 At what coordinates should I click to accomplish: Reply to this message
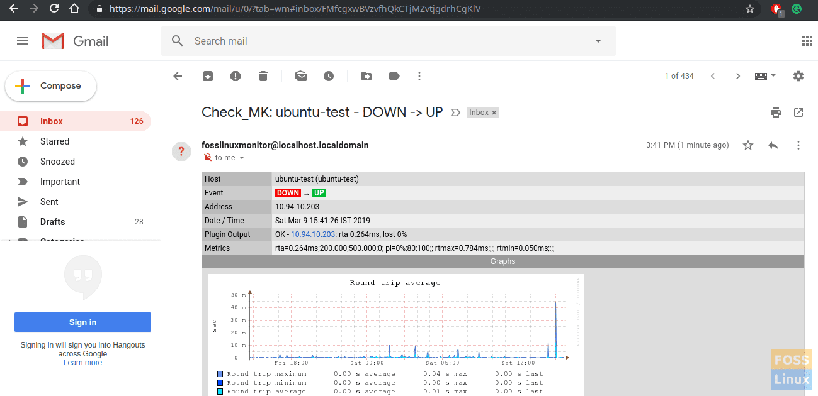pyautogui.click(x=773, y=145)
